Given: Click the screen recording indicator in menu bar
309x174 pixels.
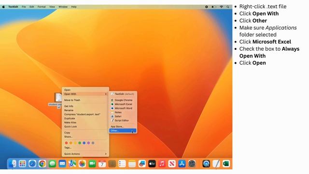Looking at the screenshot, I should click(207, 7).
